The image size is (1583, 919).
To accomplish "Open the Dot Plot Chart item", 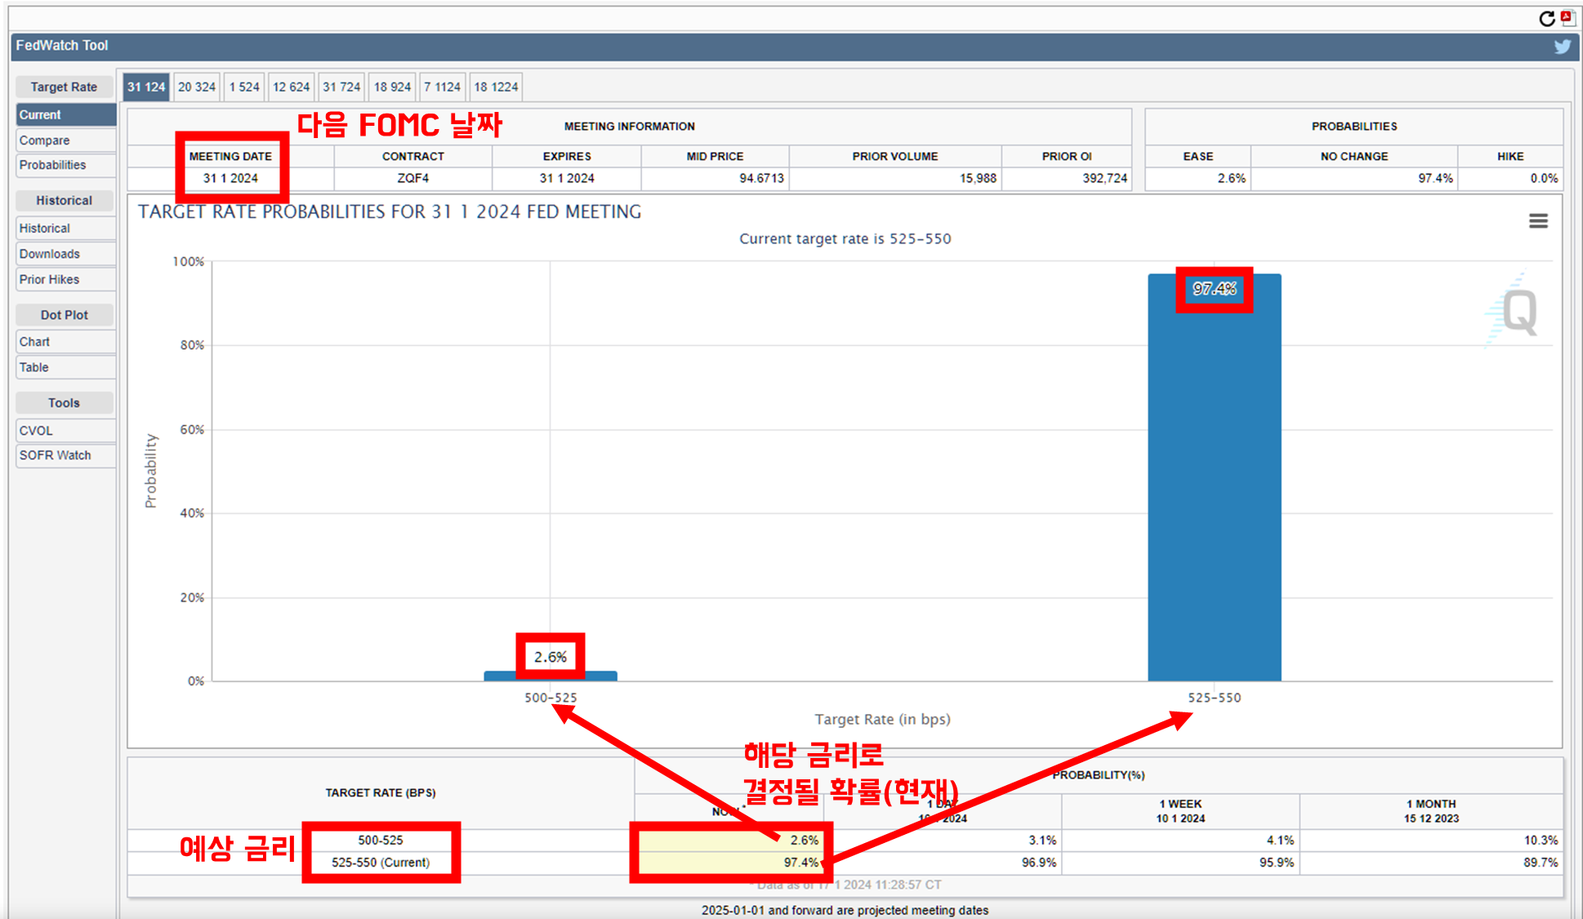I will 65,341.
